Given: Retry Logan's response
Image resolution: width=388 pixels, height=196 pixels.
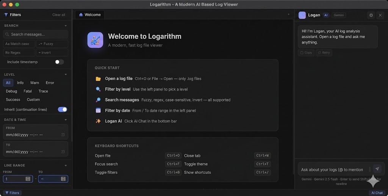Looking at the screenshot, I should [324, 53].
